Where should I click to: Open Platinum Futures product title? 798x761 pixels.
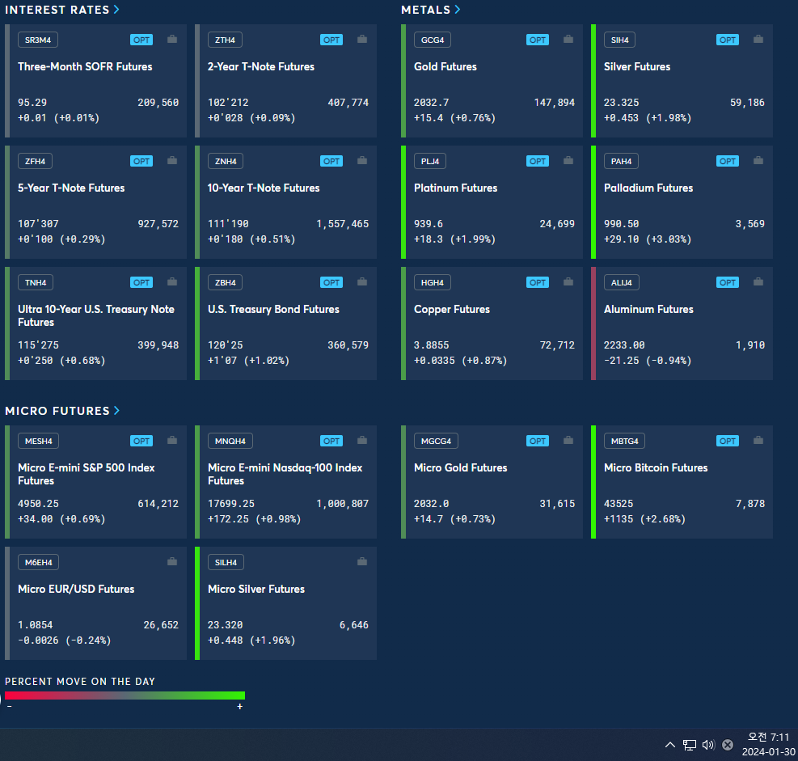tap(455, 188)
